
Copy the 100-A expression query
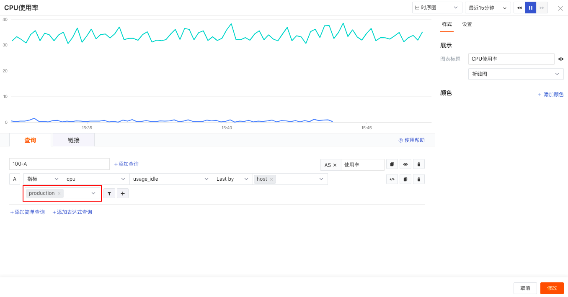point(392,164)
